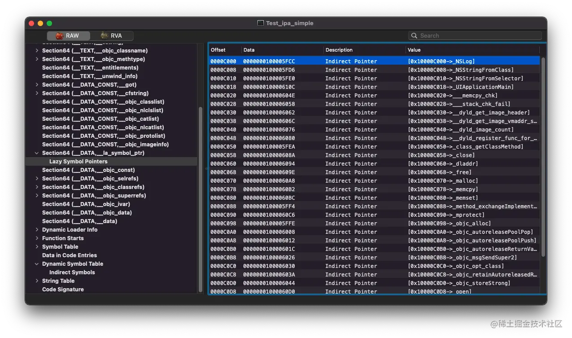Expand Section64 (__TEXT,__objc_methtype)
Screen dimensions: 572x338
37,59
